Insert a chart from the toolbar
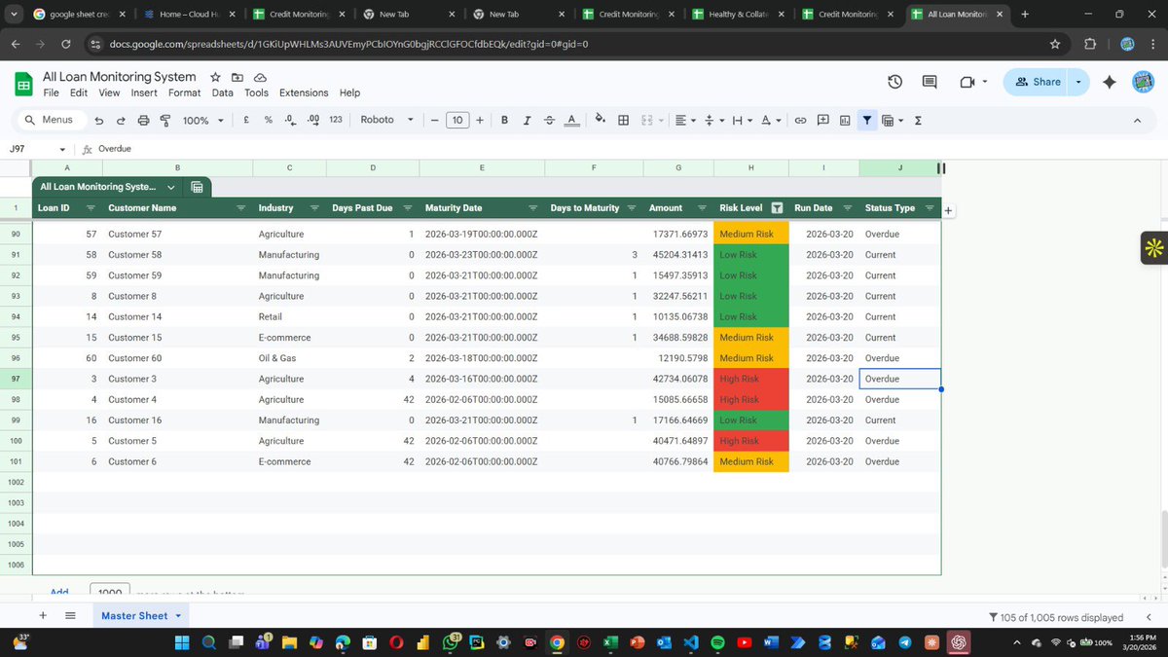This screenshot has height=657, width=1168. click(x=845, y=120)
